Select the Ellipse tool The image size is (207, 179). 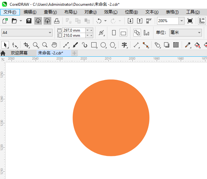[103, 45]
